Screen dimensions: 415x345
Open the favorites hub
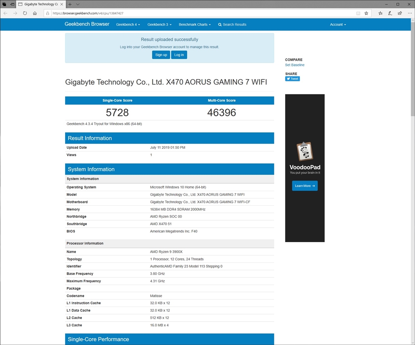380,13
